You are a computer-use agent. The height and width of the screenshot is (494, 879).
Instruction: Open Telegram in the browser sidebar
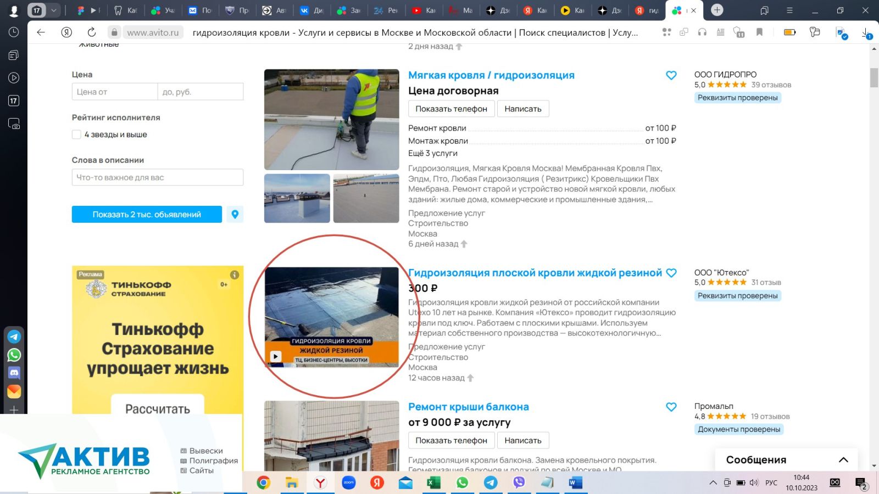pyautogui.click(x=14, y=336)
